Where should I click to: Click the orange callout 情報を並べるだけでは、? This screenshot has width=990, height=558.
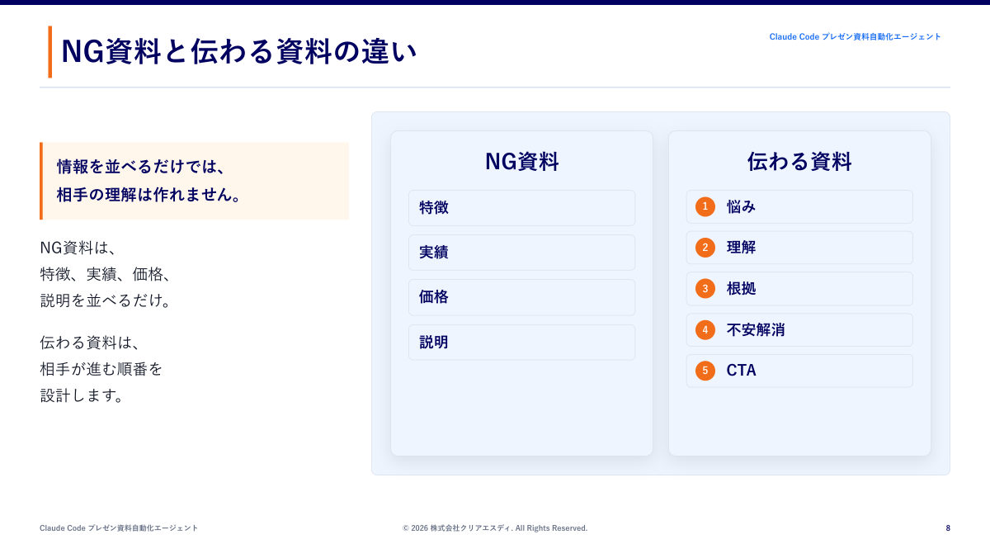click(141, 167)
